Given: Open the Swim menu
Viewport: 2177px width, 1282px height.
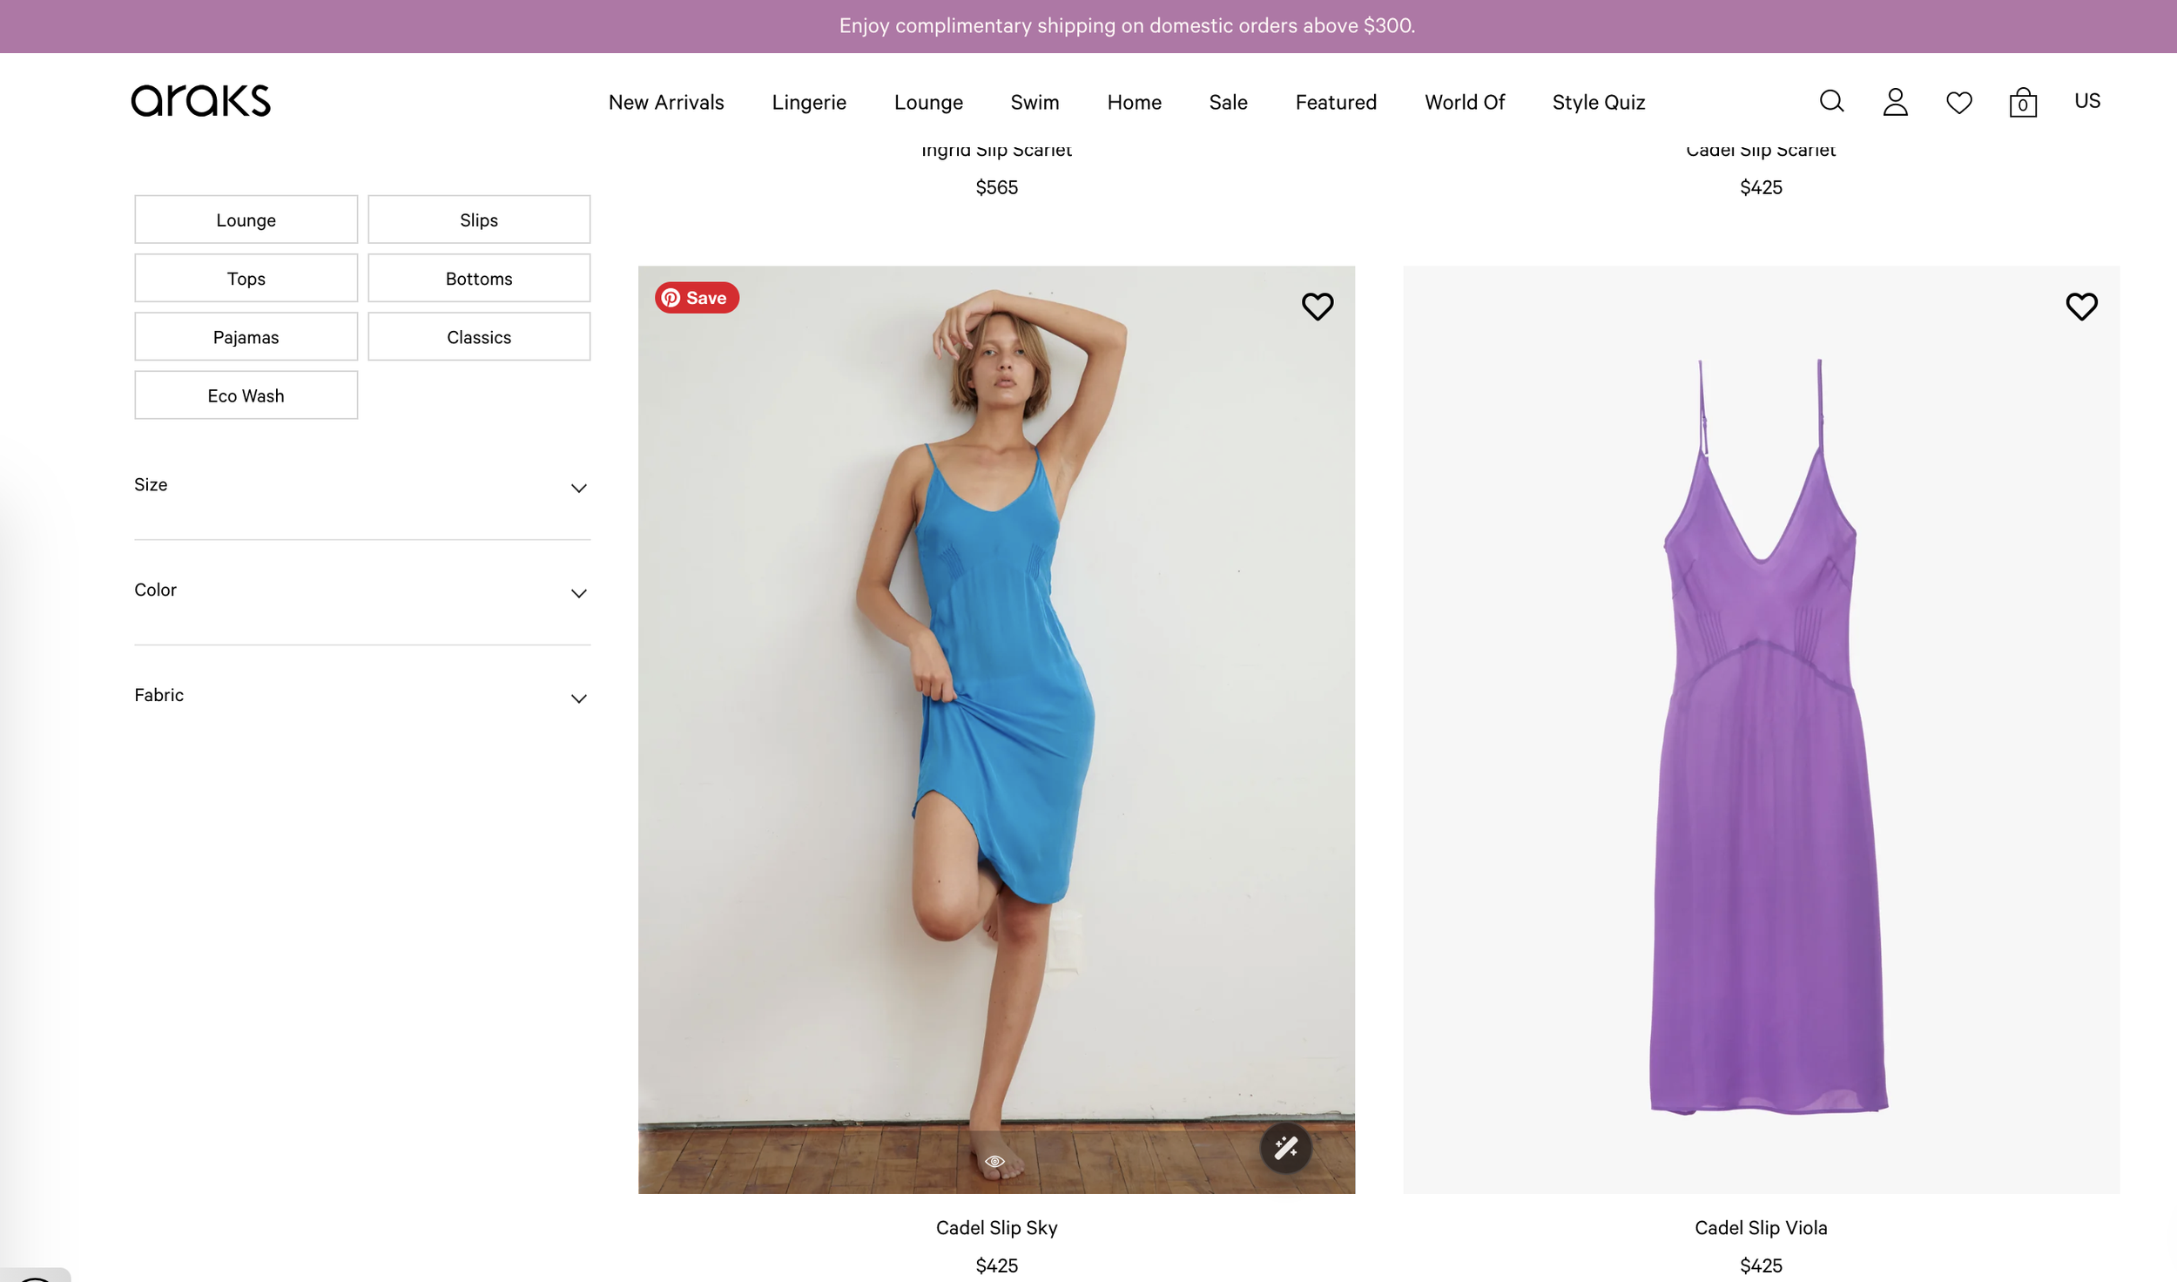Looking at the screenshot, I should click(x=1035, y=103).
